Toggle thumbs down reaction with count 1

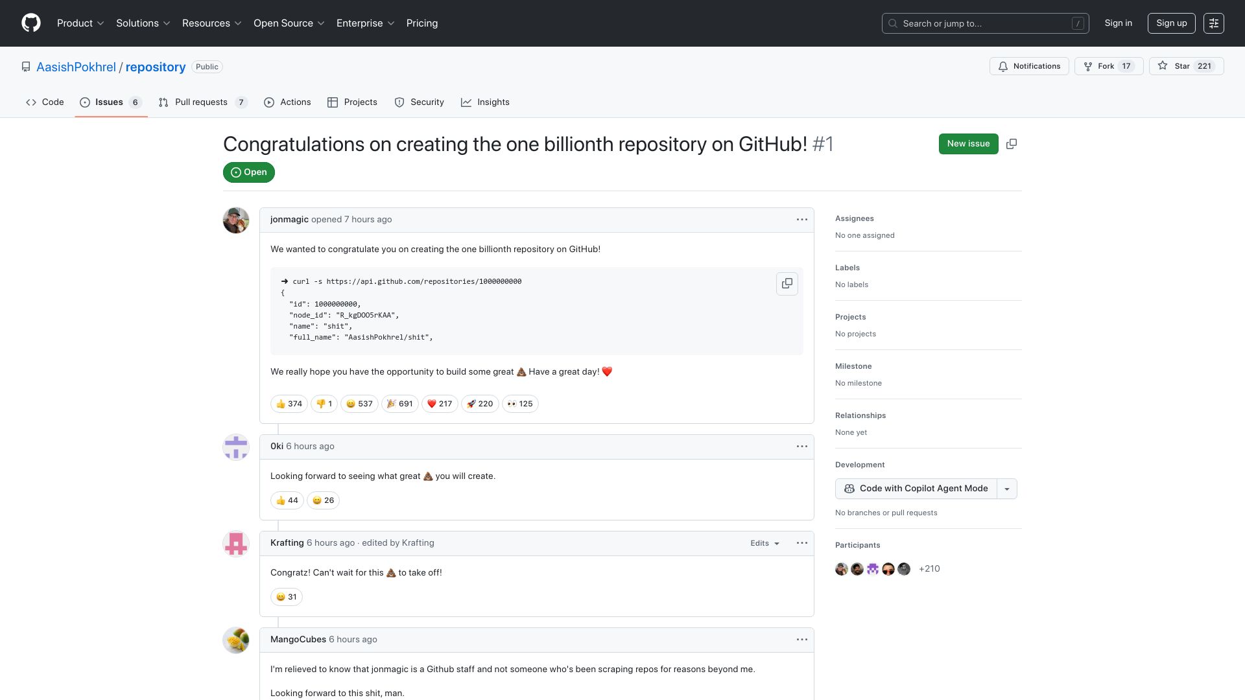(324, 404)
